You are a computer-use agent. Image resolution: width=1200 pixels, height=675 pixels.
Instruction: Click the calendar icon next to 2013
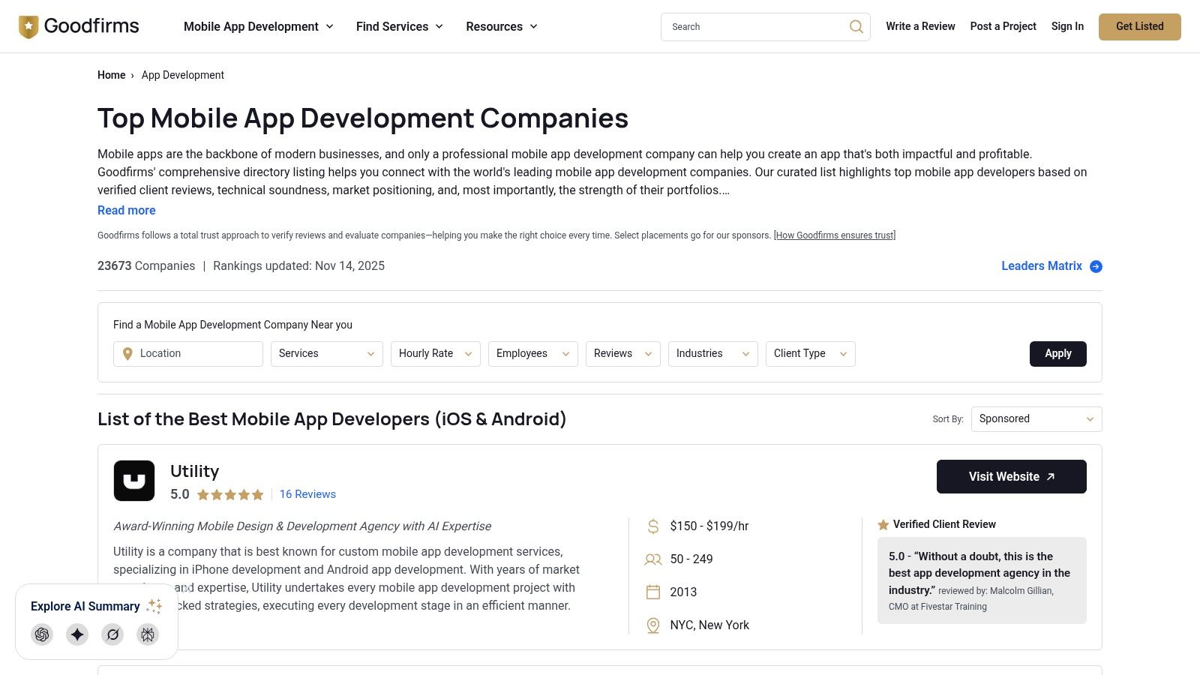pos(652,592)
